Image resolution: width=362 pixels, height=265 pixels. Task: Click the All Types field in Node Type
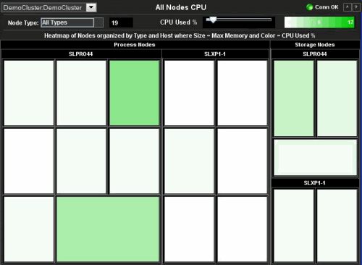pos(67,22)
